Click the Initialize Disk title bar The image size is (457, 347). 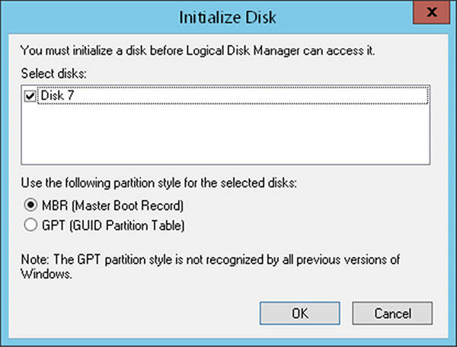click(x=227, y=18)
